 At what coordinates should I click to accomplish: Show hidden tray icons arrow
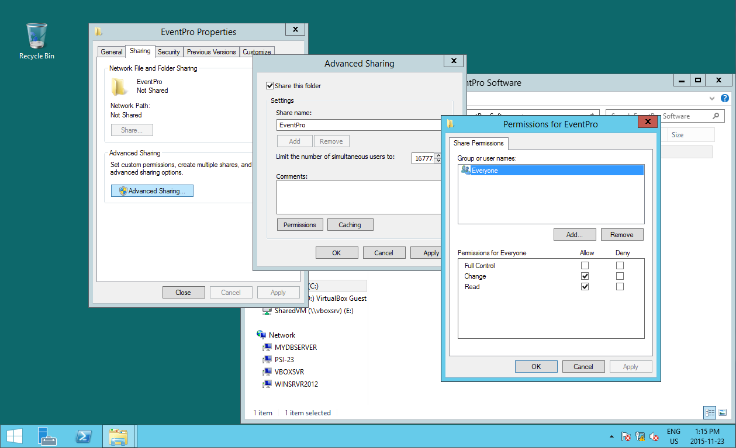(612, 436)
